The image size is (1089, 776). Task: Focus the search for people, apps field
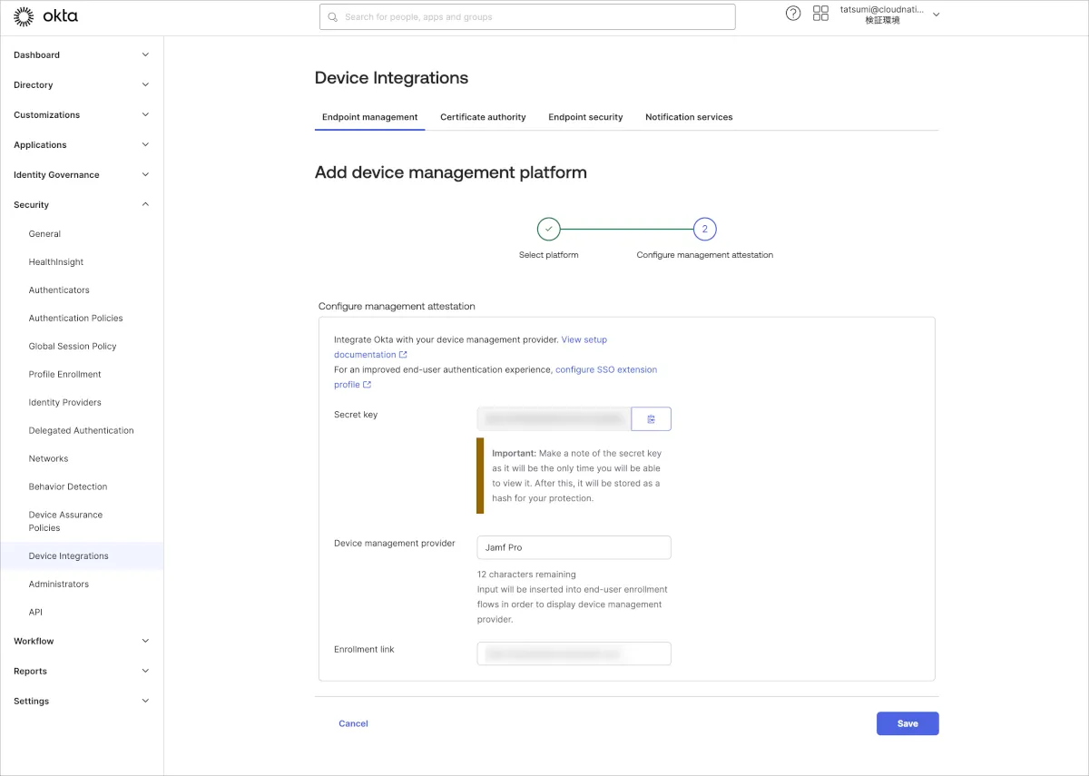click(x=527, y=17)
